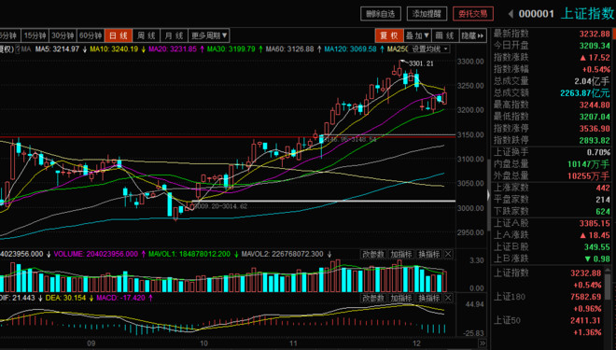This screenshot has height=350, width=616.
Task: Click 加指标 in VOLUME panel
Action: click(400, 254)
